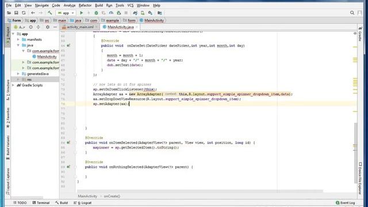The height and width of the screenshot is (207, 368).
Task: Hide the Project panel with minus icon
Action: point(55,27)
